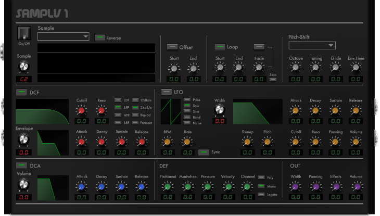Screen dimensions: 380x216
Task: Click the red DCF Reso knob
Action: pyautogui.click(x=102, y=110)
